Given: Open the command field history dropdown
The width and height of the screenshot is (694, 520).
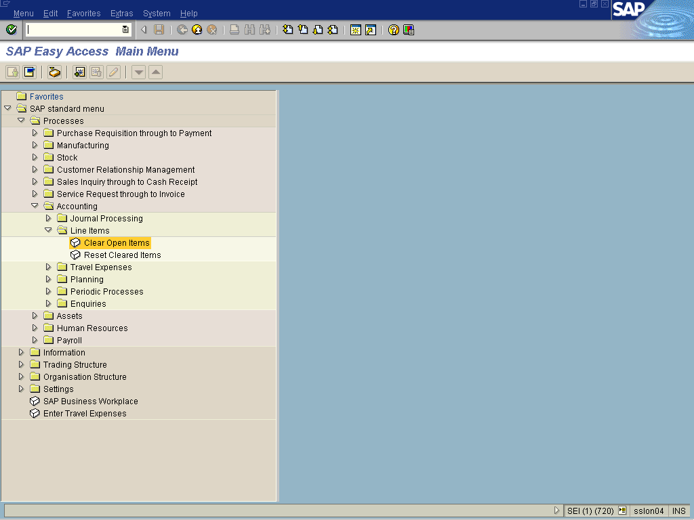Looking at the screenshot, I should click(125, 30).
